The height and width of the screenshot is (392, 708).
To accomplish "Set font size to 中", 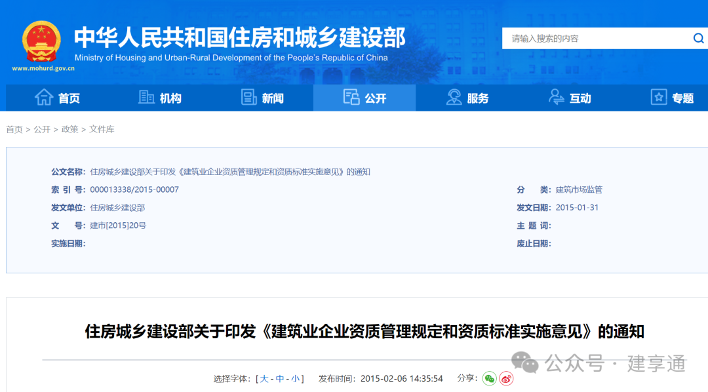I will pyautogui.click(x=280, y=379).
